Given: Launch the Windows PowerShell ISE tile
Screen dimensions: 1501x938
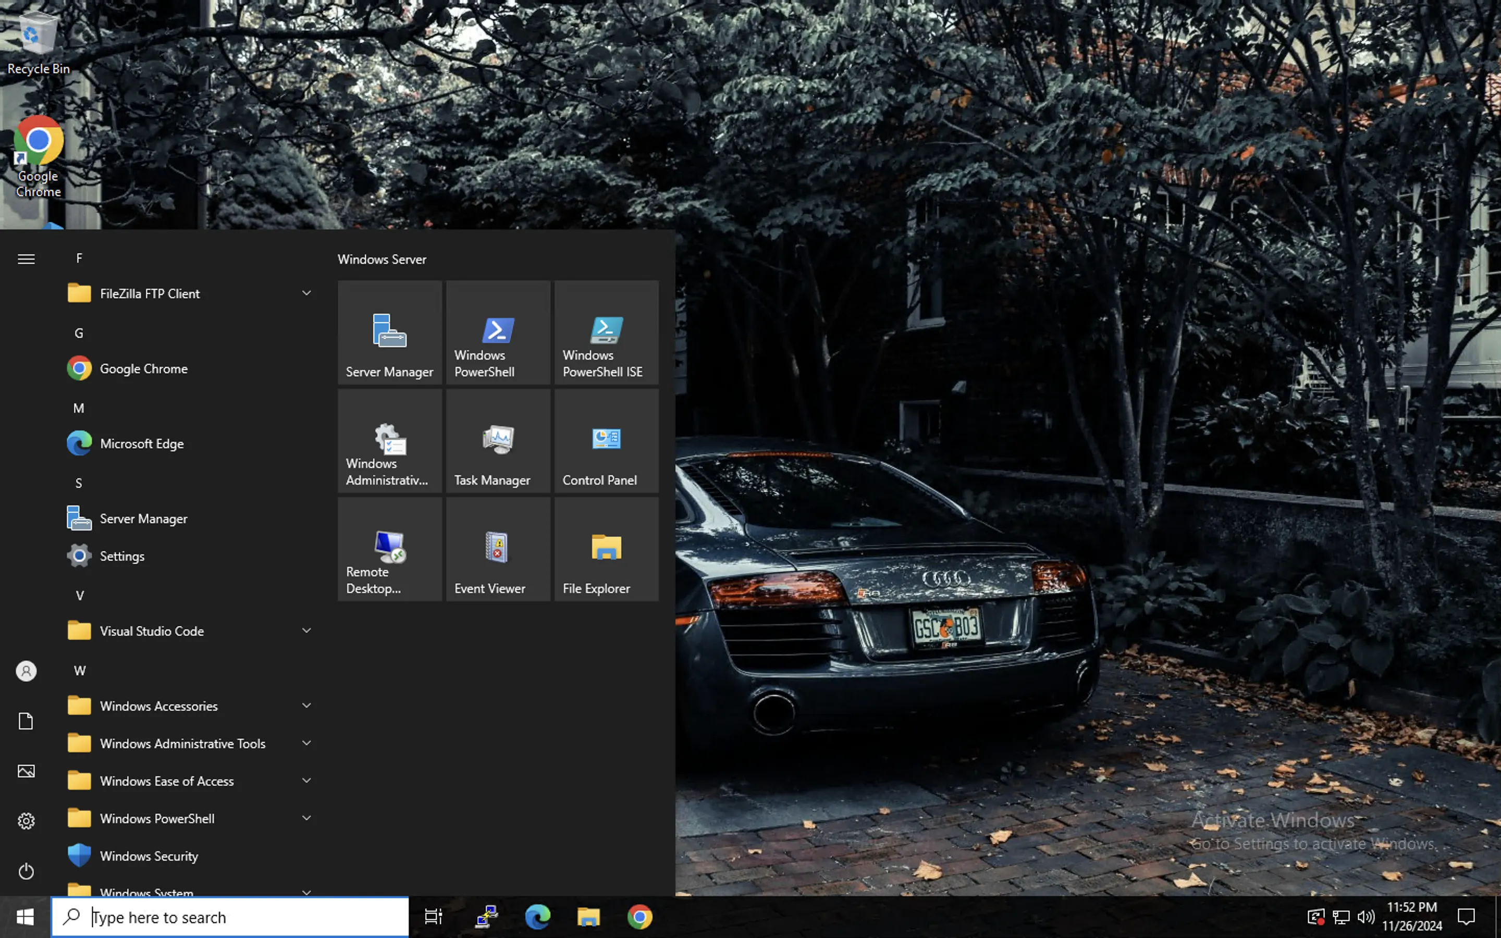Looking at the screenshot, I should pos(606,332).
